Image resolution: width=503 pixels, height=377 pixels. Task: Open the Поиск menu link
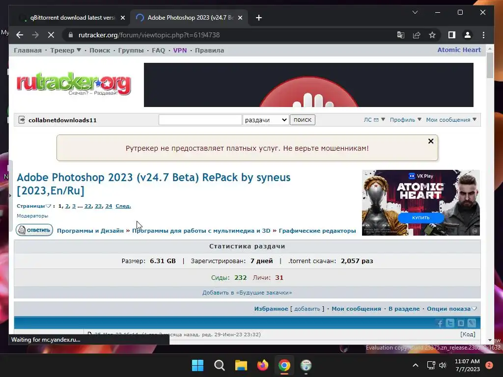tap(100, 51)
